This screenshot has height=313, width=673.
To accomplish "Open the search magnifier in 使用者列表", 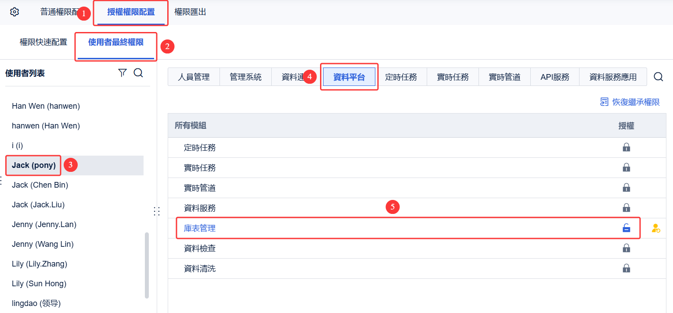I will click(138, 73).
